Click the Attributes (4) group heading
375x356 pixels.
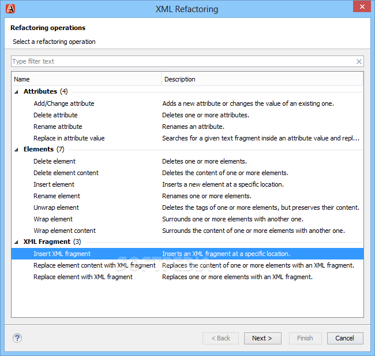46,91
